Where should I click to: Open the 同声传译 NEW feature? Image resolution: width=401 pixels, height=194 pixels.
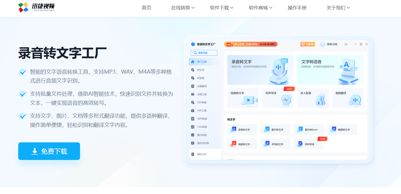coord(309,144)
